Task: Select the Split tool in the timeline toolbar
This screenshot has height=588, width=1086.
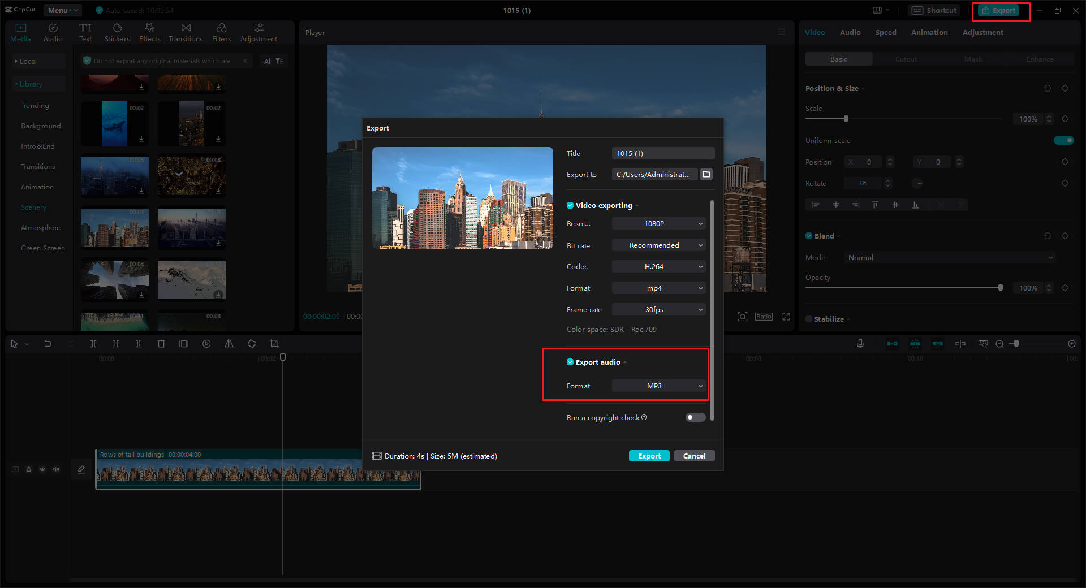Action: click(93, 343)
